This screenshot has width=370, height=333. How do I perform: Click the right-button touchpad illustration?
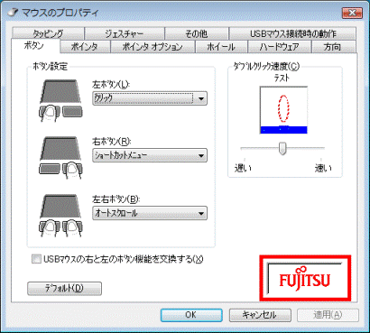click(60, 158)
